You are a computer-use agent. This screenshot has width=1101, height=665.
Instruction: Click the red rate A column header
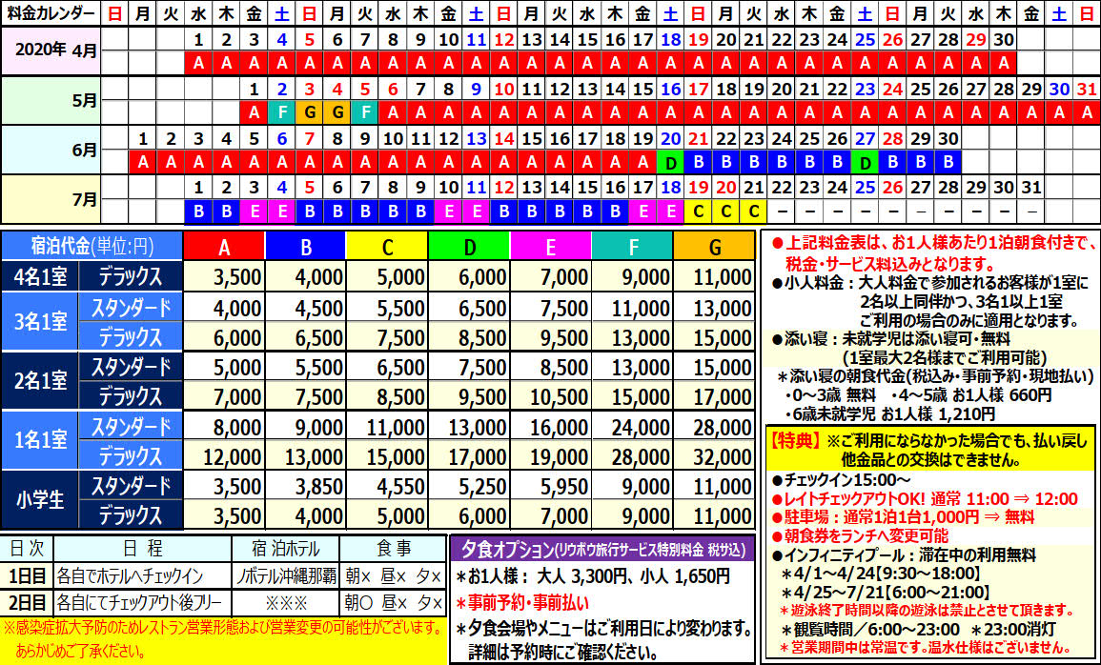(x=224, y=248)
